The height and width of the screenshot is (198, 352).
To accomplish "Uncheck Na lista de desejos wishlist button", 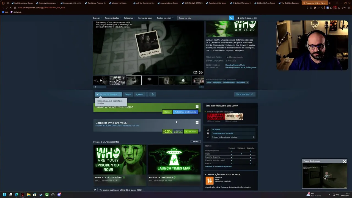I will (107, 94).
